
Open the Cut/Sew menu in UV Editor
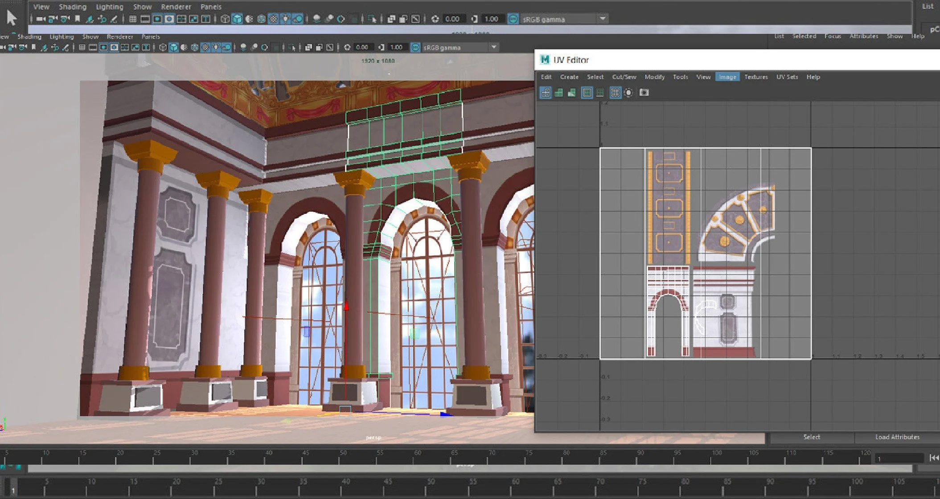[x=624, y=77]
